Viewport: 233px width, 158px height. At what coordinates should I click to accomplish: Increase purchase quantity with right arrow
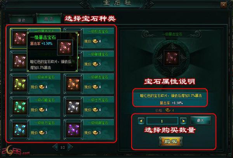pyautogui.click(x=183, y=121)
